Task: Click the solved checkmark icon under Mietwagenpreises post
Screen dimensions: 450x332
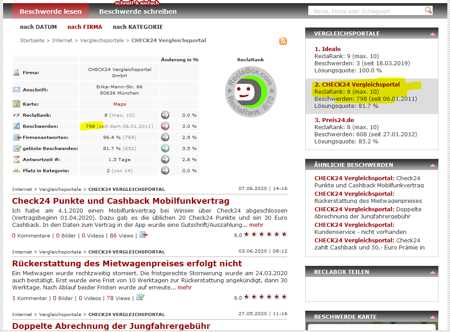Action: click(140, 297)
